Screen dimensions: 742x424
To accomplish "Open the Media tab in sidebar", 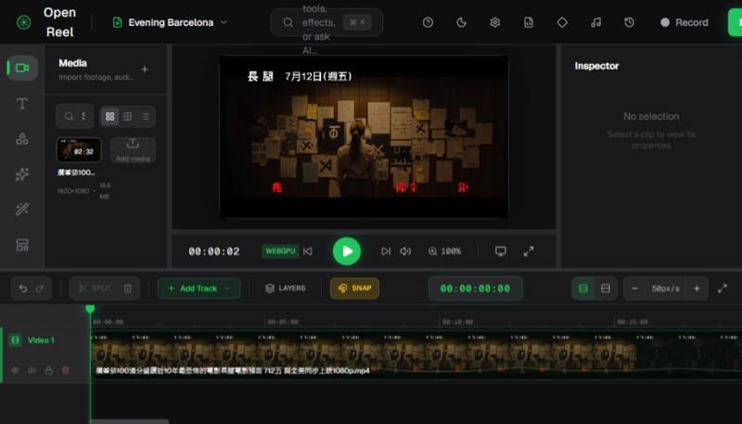I will (22, 68).
